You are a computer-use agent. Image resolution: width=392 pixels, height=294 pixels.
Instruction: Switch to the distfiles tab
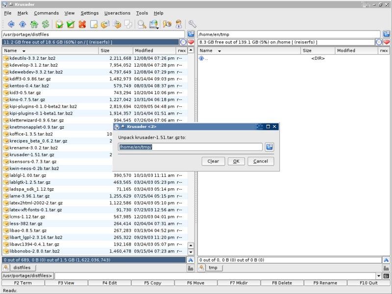pyautogui.click(x=22, y=268)
